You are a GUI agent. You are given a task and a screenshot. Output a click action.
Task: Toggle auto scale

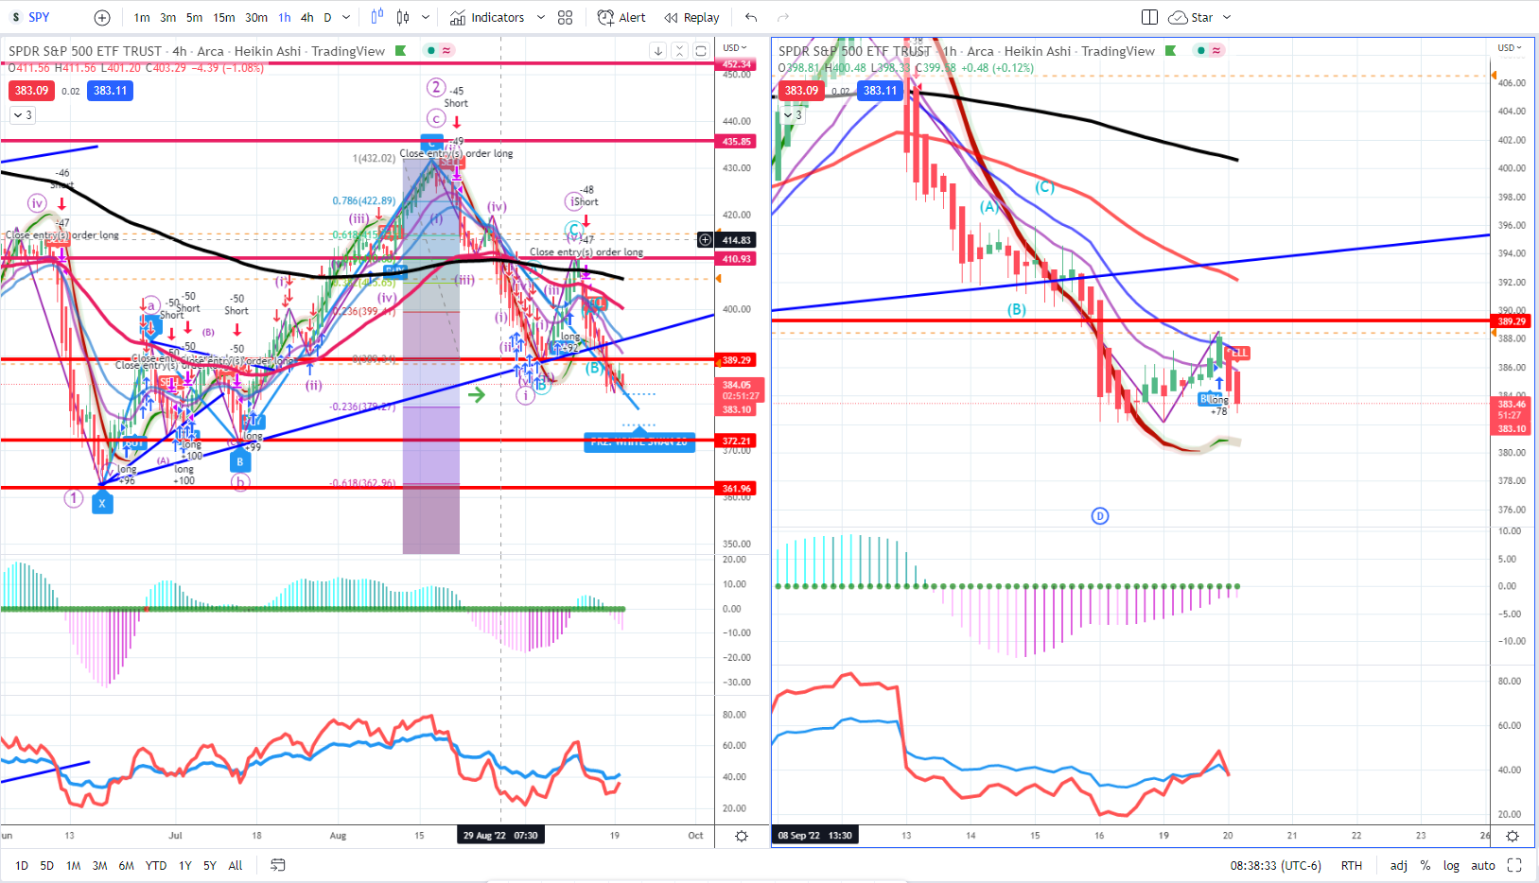click(x=1483, y=865)
